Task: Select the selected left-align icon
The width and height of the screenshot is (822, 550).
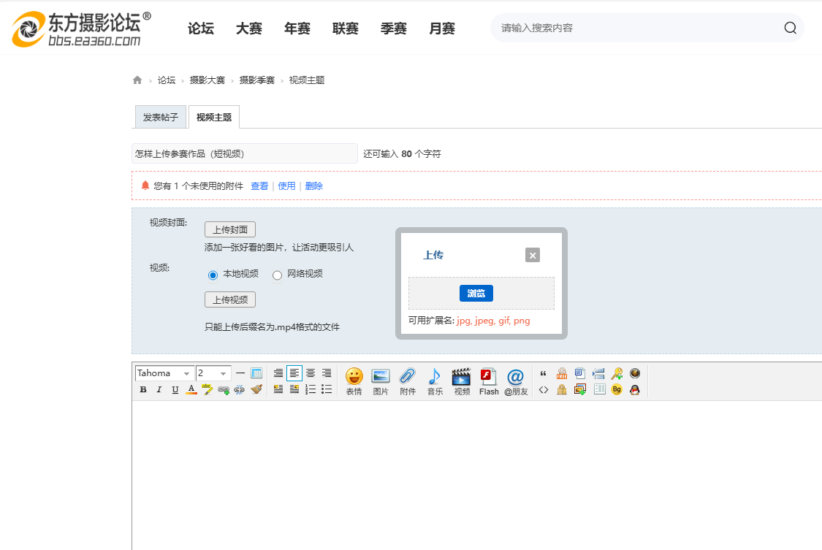Action: click(294, 373)
